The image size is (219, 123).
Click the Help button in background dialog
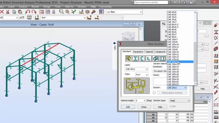[203, 89]
